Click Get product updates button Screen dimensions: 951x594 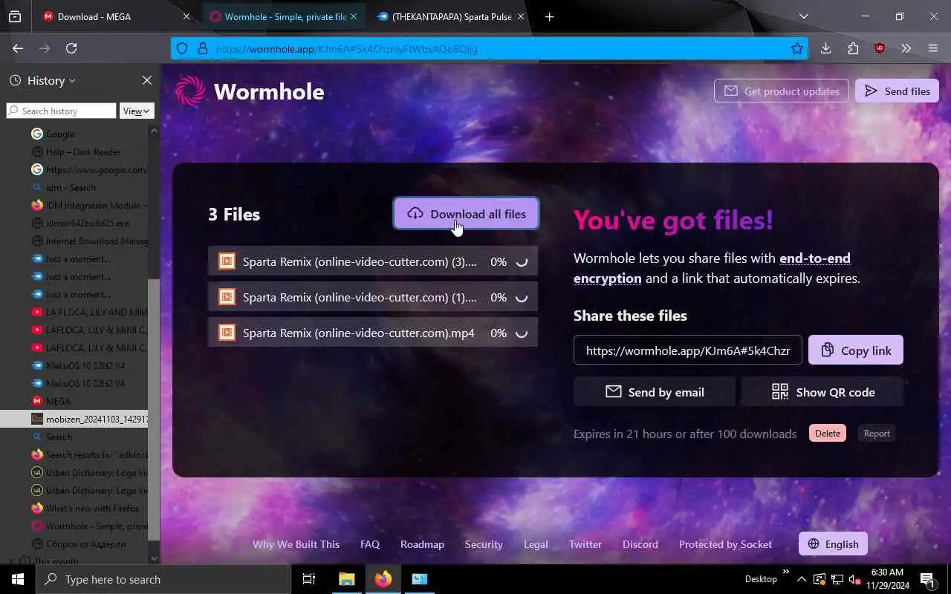(x=782, y=91)
